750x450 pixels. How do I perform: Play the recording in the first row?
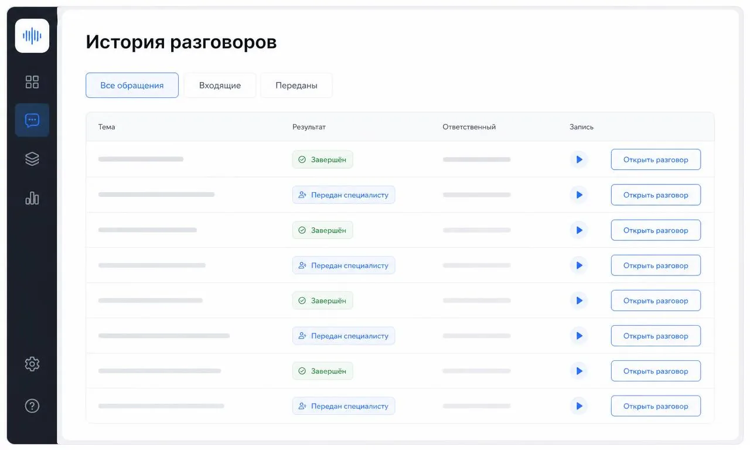579,159
